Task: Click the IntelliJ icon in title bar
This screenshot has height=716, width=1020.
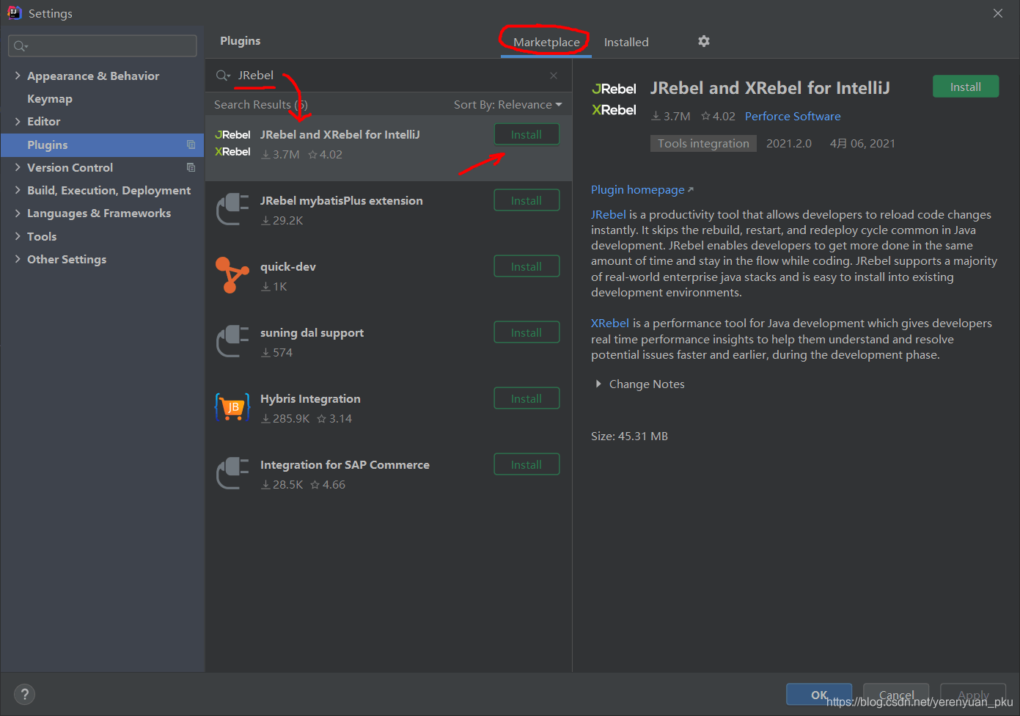Action: (x=15, y=12)
